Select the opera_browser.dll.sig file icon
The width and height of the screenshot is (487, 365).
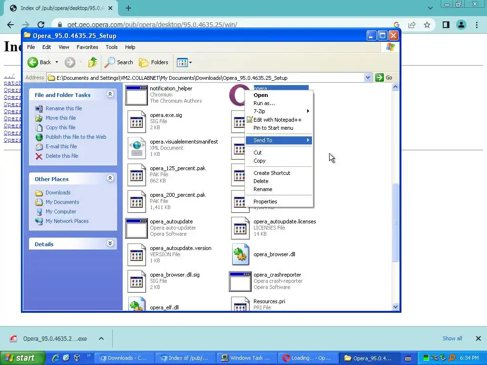136,281
